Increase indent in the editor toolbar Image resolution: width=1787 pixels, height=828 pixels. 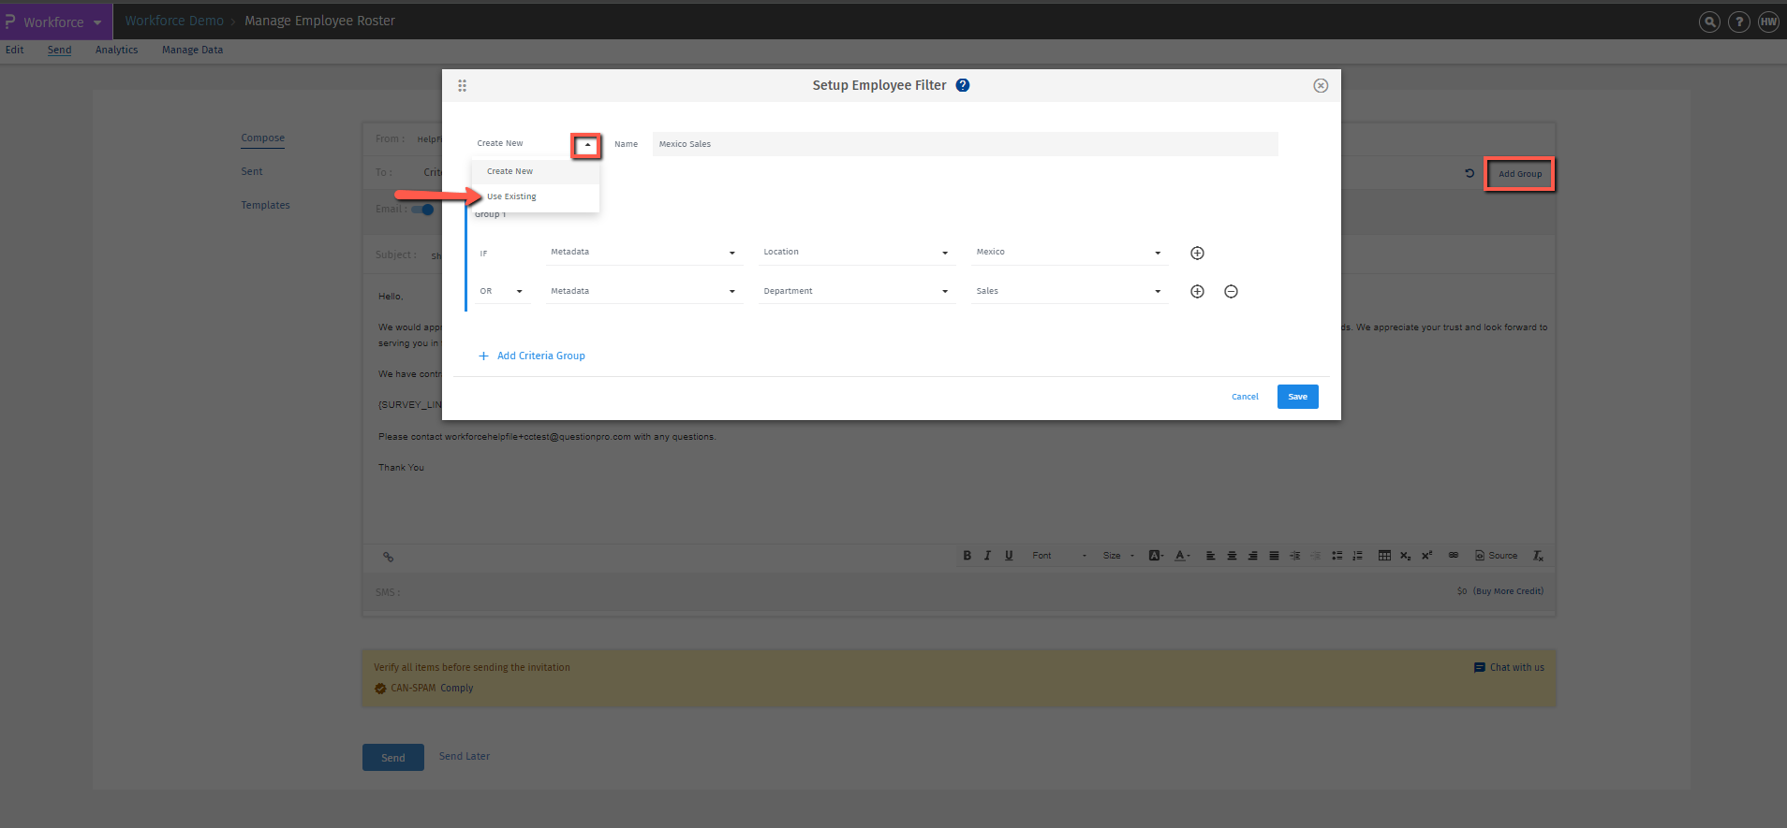(x=1294, y=556)
